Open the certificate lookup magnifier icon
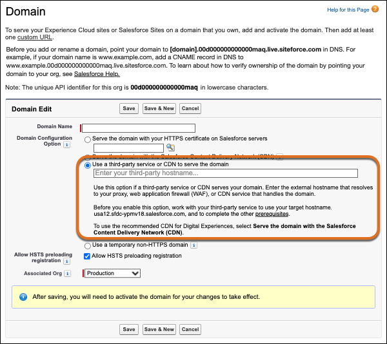 coord(170,148)
